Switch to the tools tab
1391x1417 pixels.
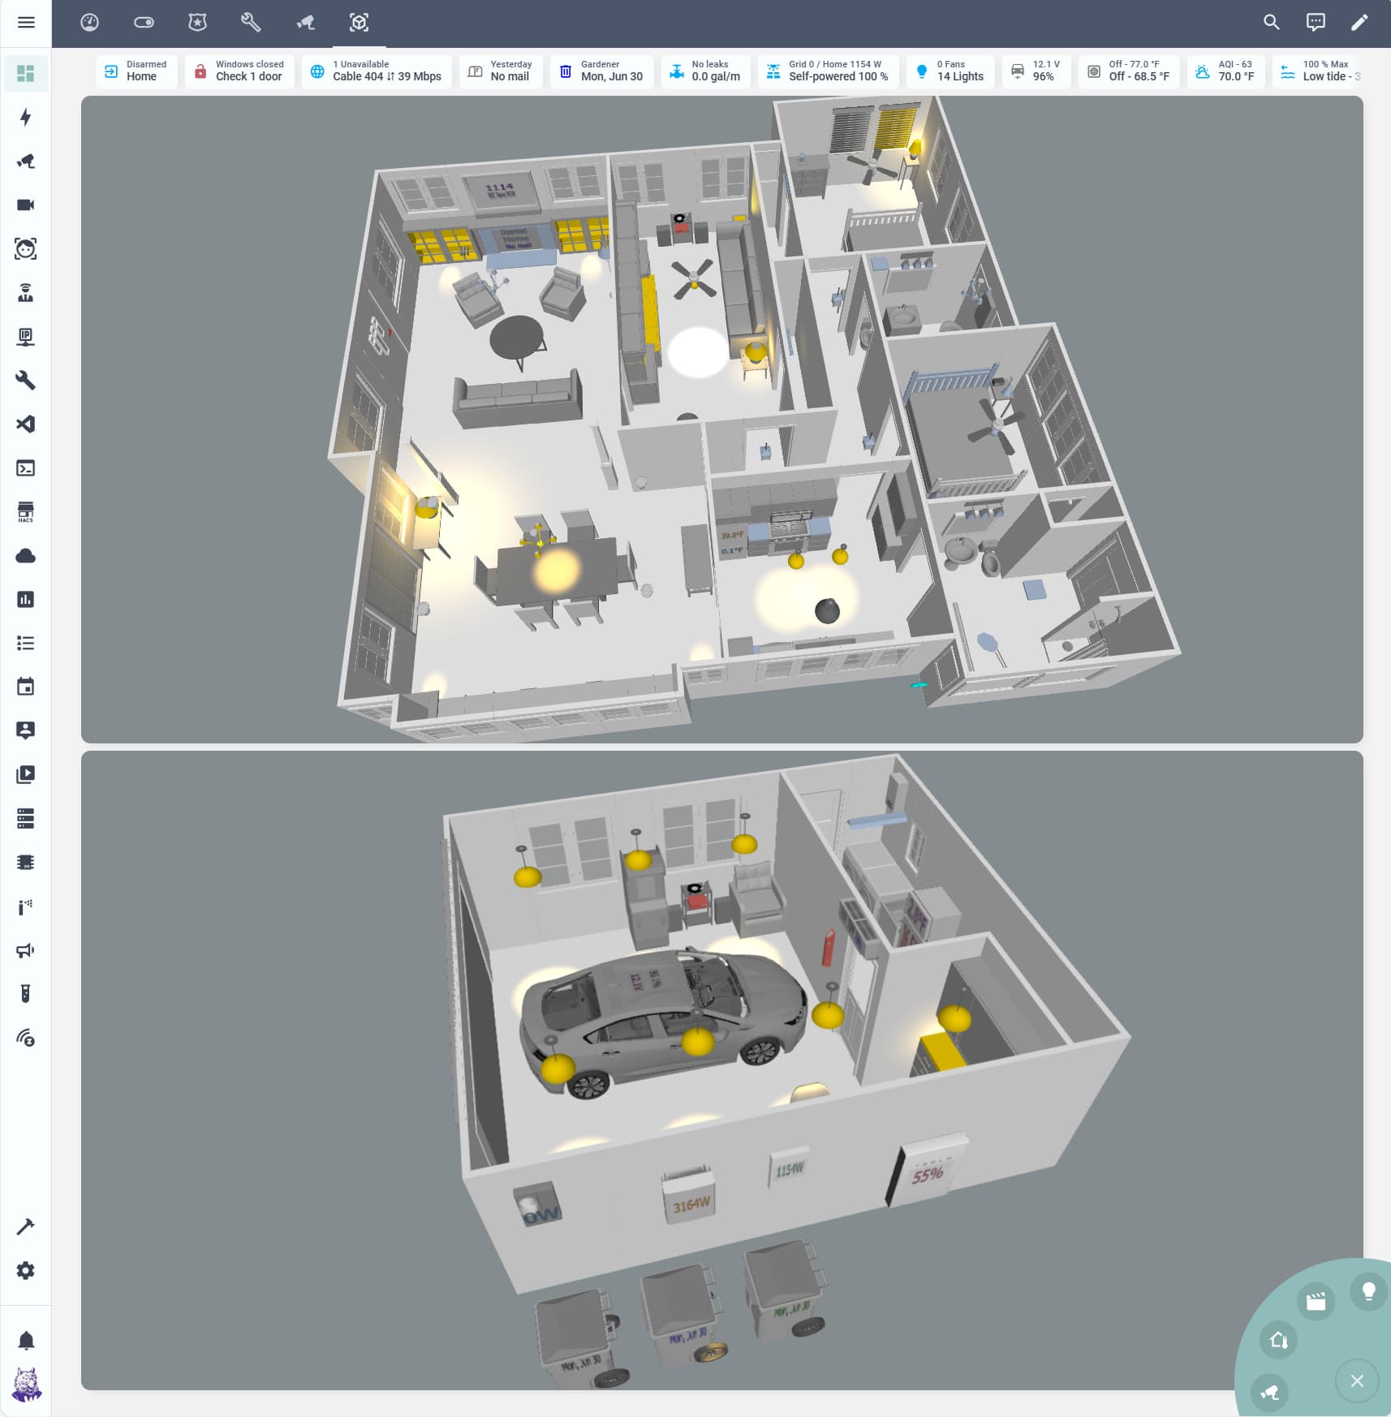click(251, 22)
